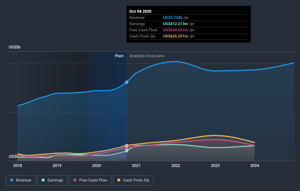Select the Cash From Op data point marker

(x=127, y=145)
